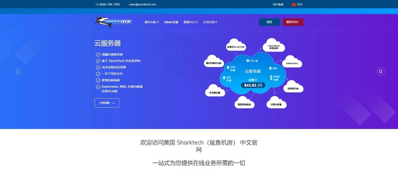Click the 内存 memory icon
398x169 pixels.
tap(270, 68)
